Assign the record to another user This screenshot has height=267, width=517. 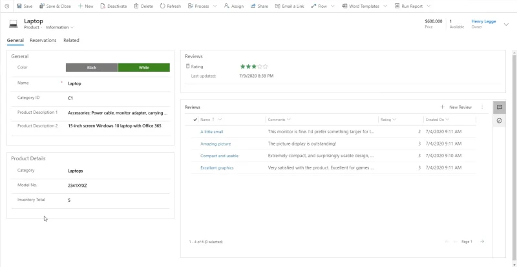[234, 6]
